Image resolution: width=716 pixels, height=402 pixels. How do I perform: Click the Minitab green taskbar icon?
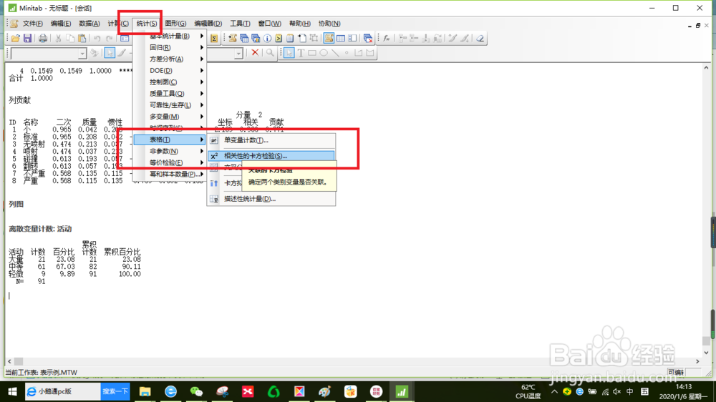[x=402, y=391]
